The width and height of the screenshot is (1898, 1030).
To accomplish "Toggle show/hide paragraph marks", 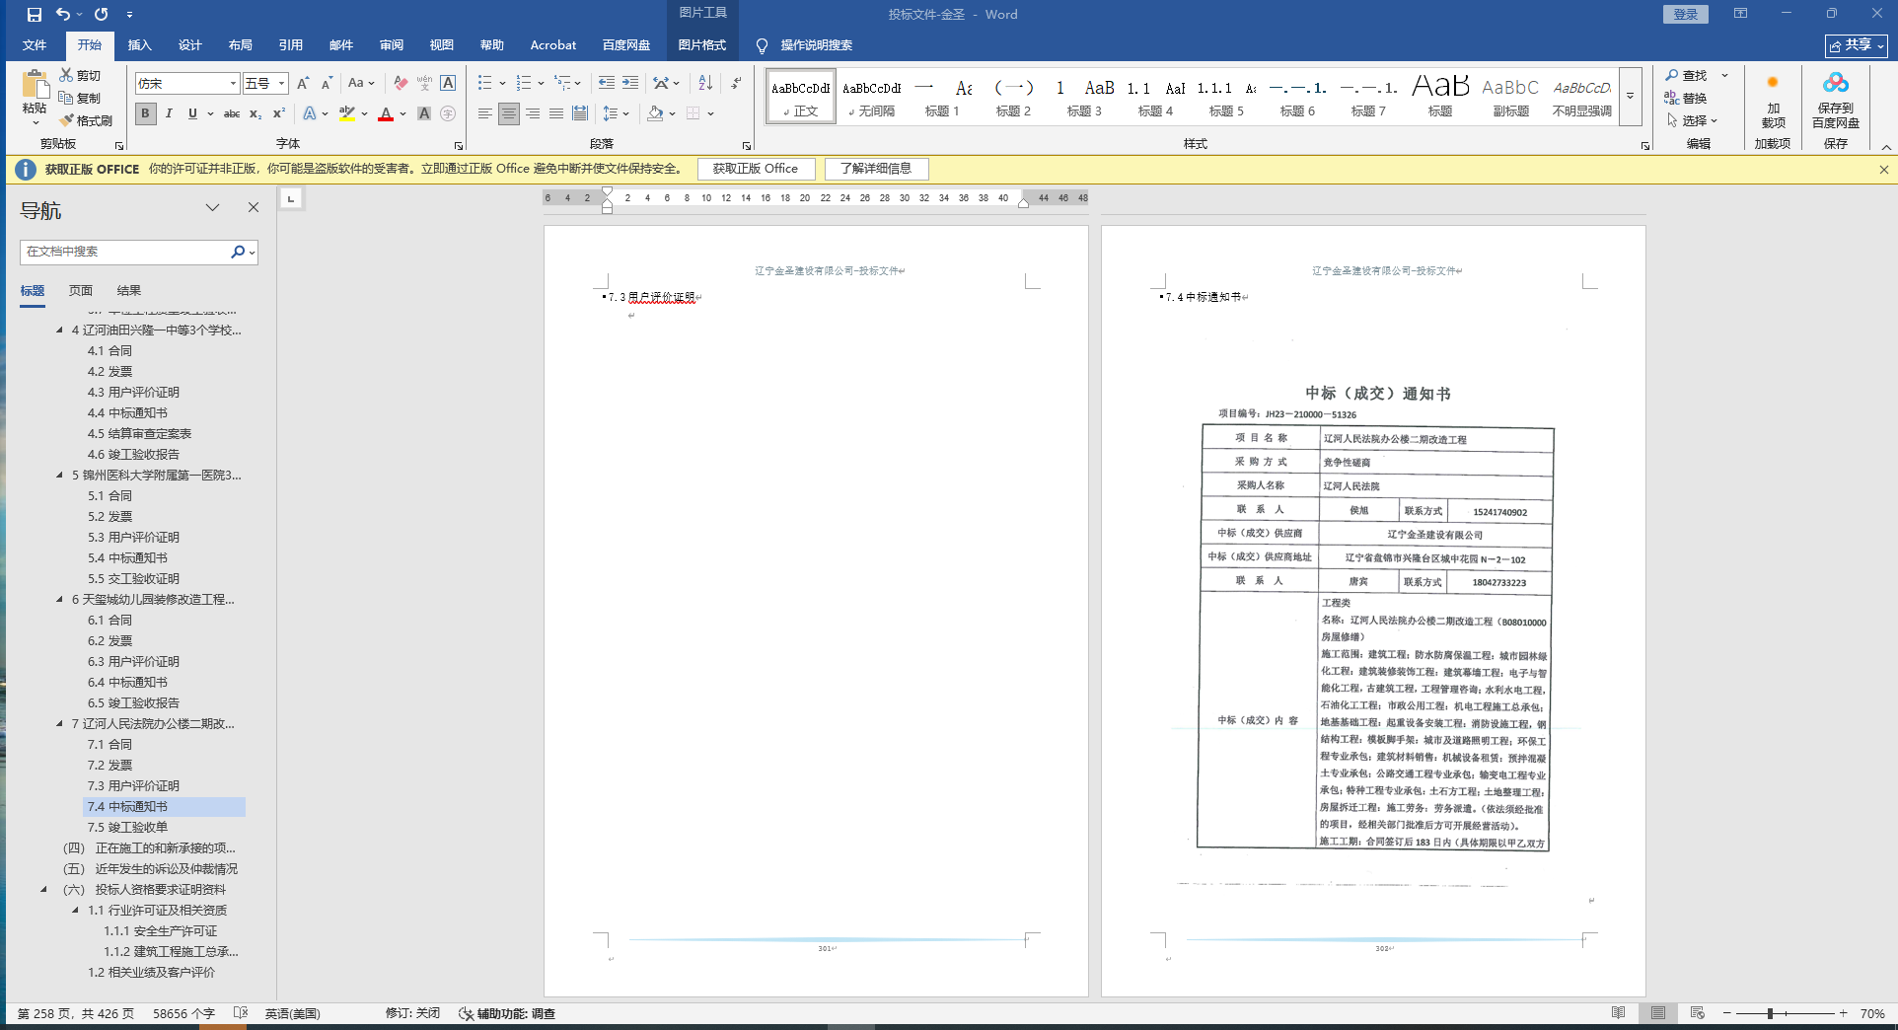I will (736, 84).
